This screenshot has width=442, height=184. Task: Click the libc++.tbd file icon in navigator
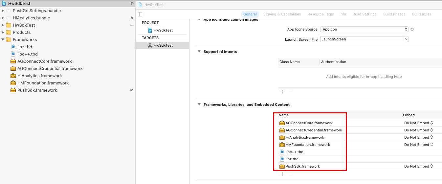point(13,54)
